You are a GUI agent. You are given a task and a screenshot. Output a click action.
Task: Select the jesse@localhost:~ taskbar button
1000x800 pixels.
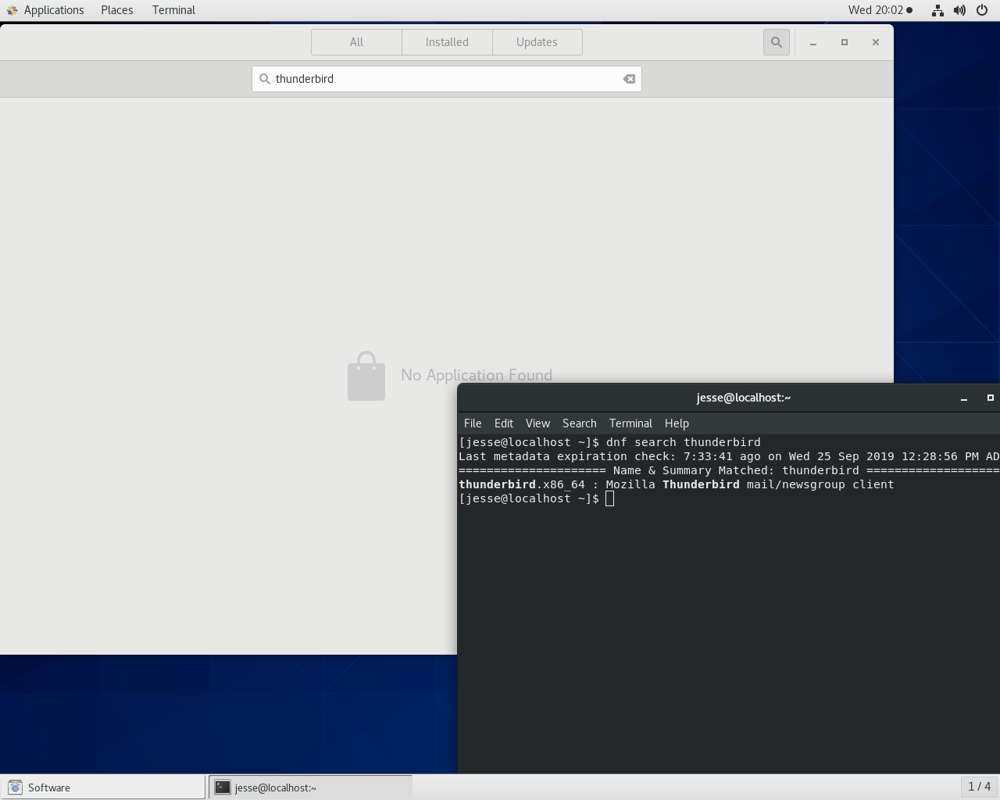click(x=310, y=787)
